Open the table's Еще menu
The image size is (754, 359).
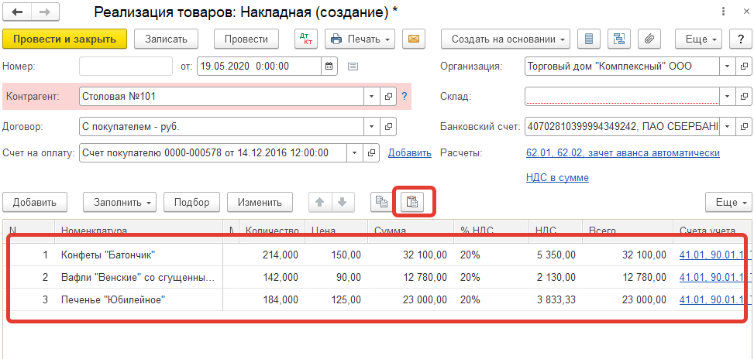(728, 202)
